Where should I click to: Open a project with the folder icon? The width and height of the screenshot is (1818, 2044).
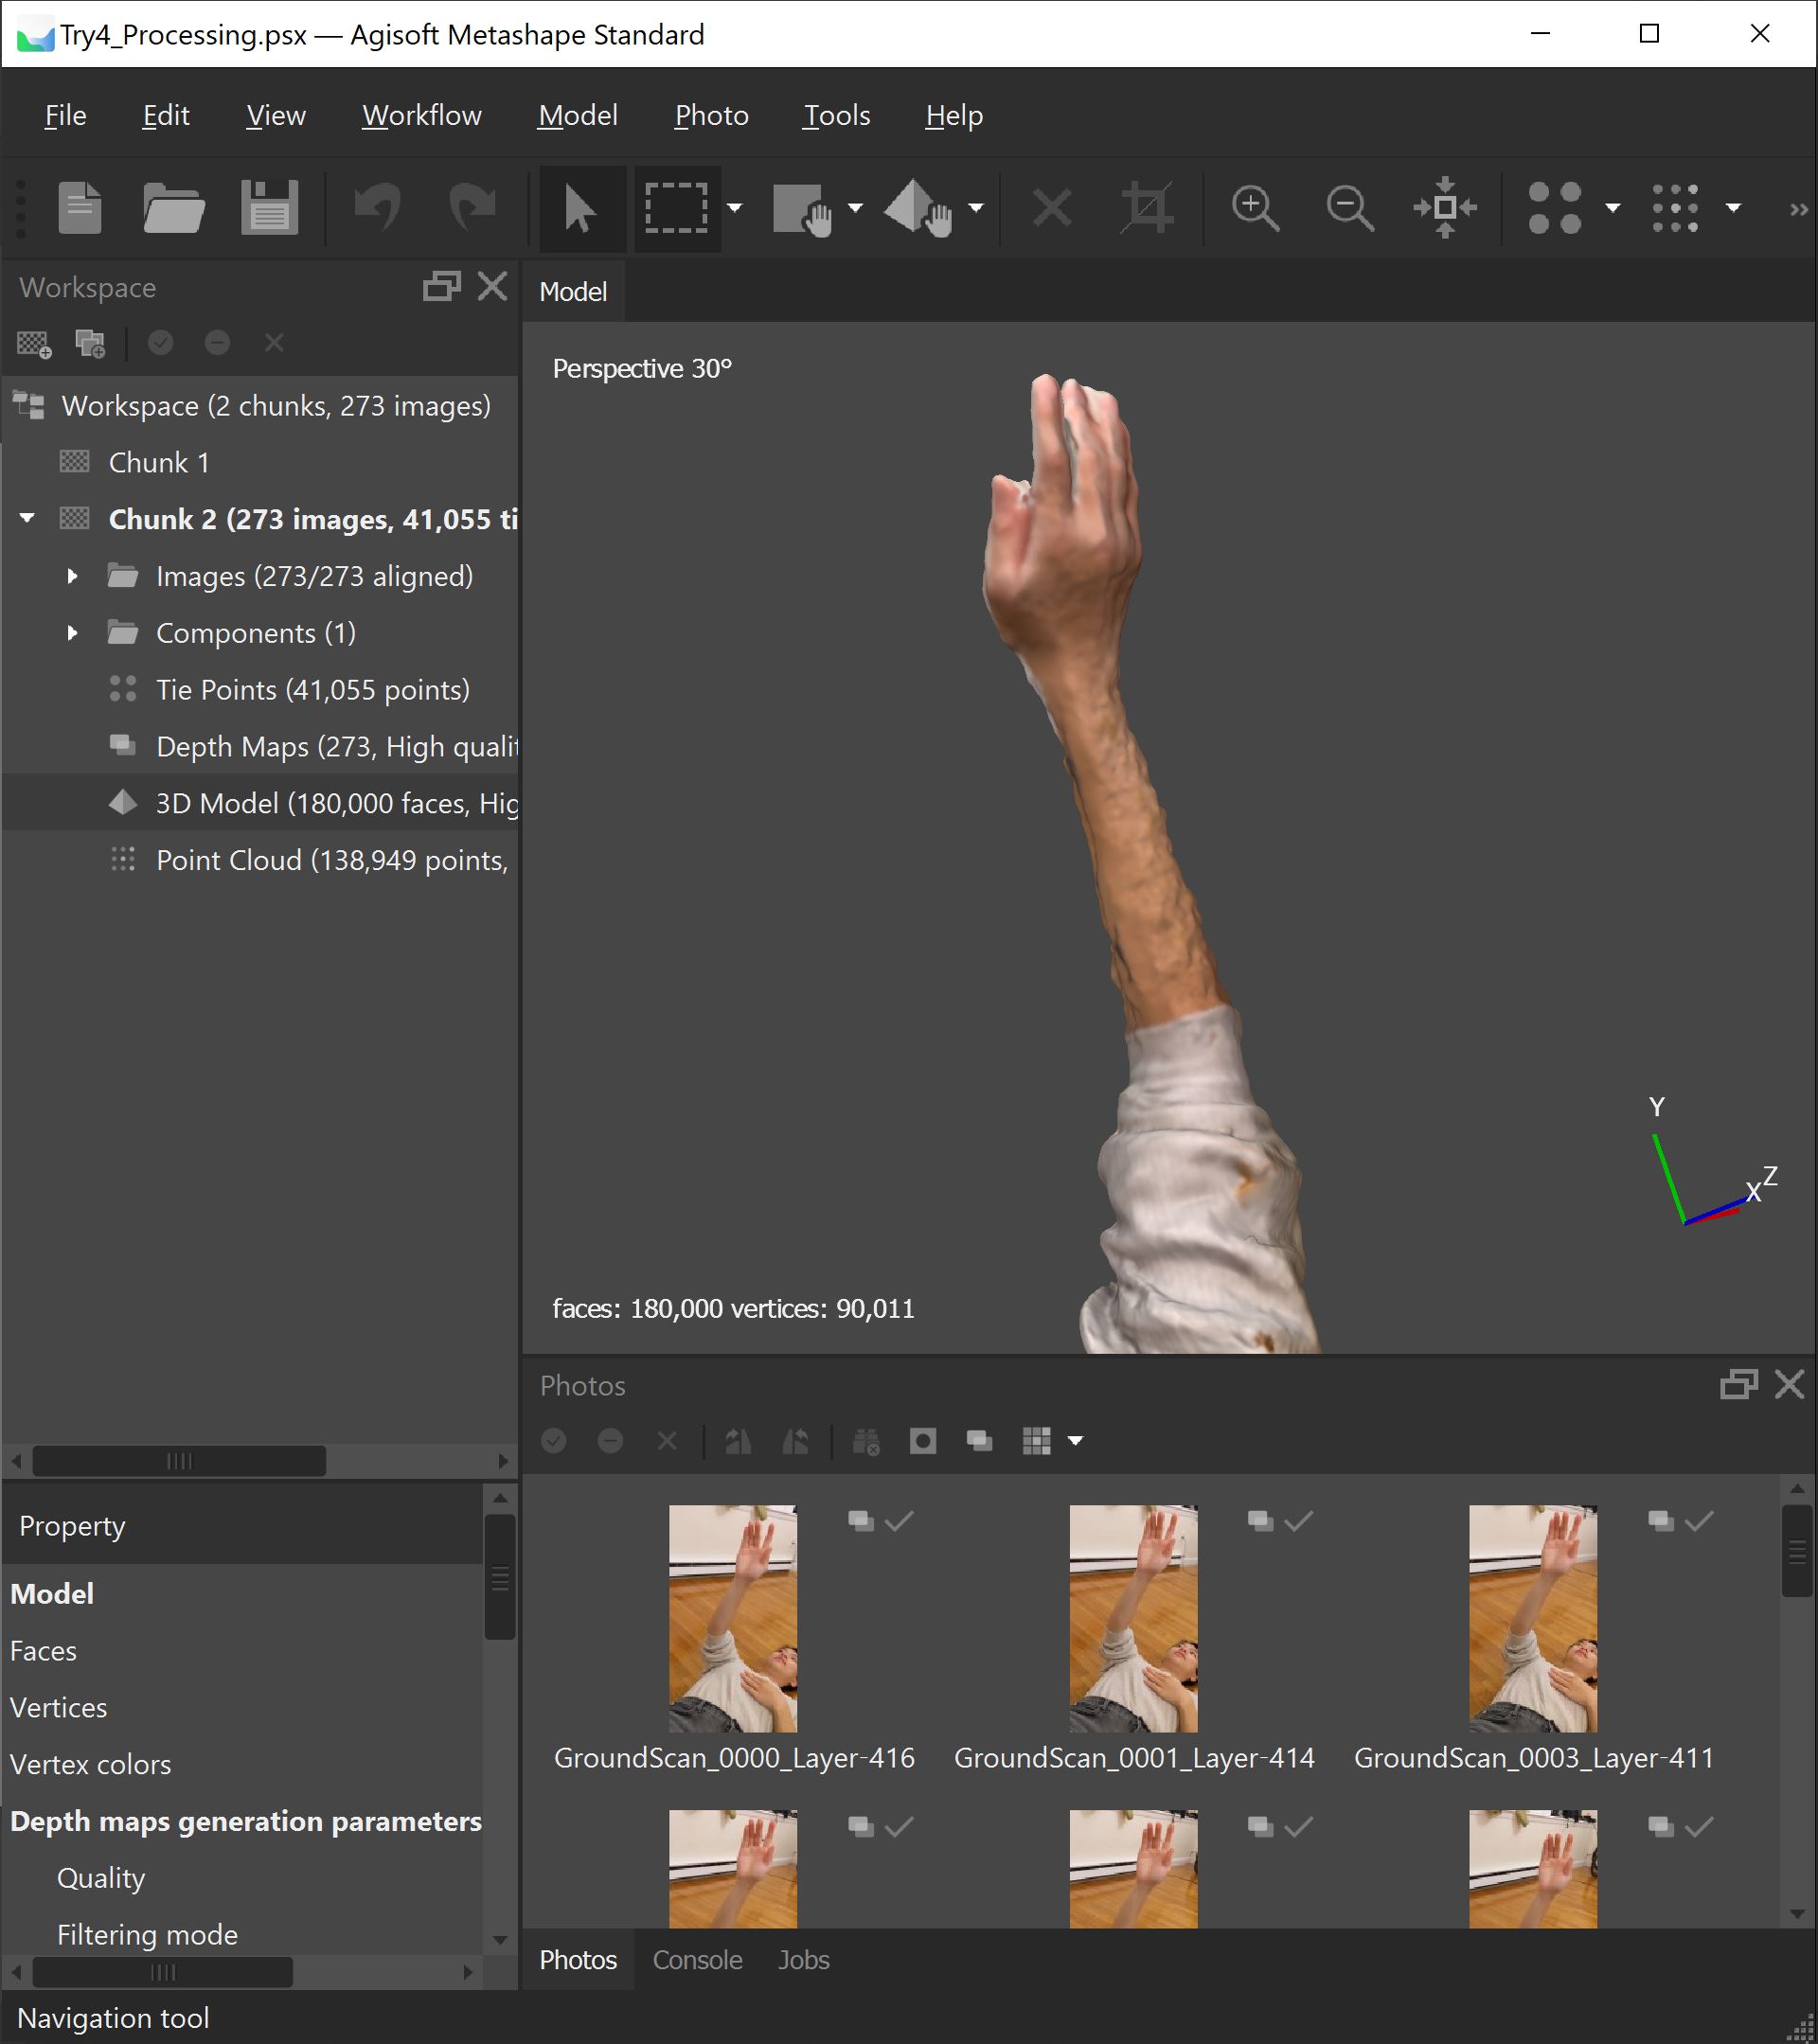[x=173, y=208]
